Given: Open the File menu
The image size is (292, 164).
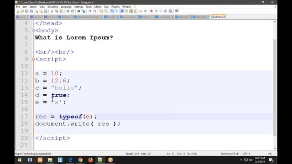Looking at the screenshot, I should click(x=18, y=7).
